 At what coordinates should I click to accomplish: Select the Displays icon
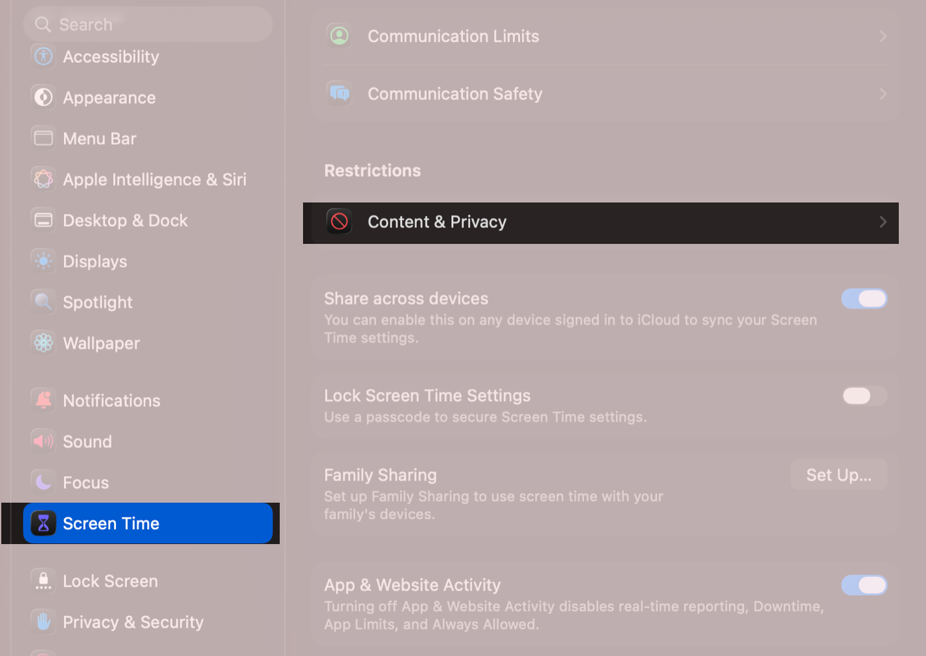43,261
